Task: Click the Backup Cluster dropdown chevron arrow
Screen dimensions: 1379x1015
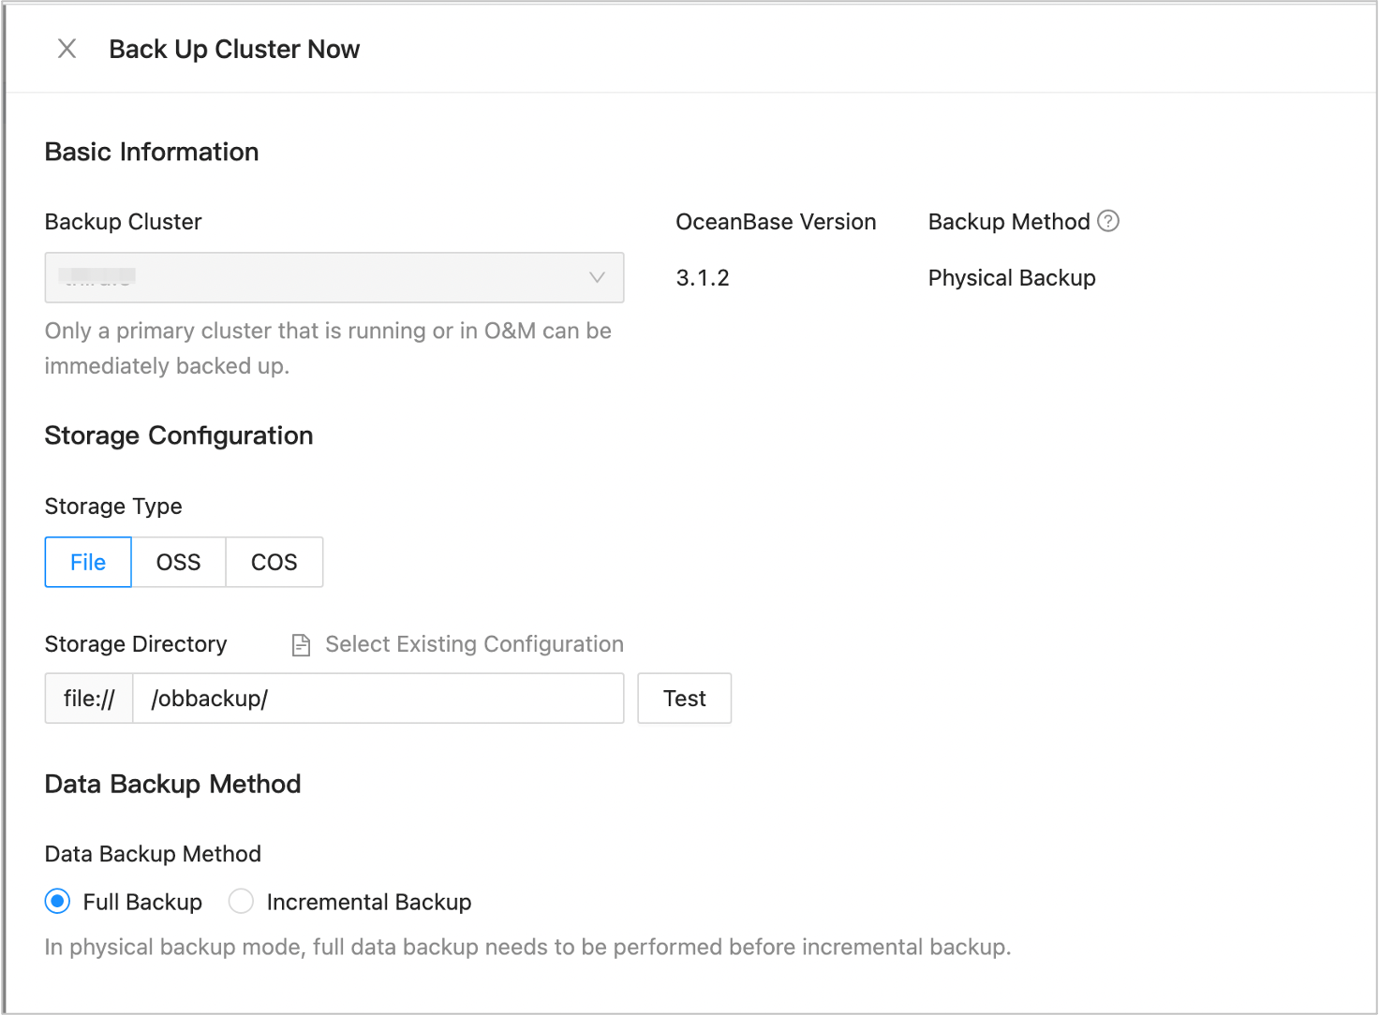Action: [597, 277]
